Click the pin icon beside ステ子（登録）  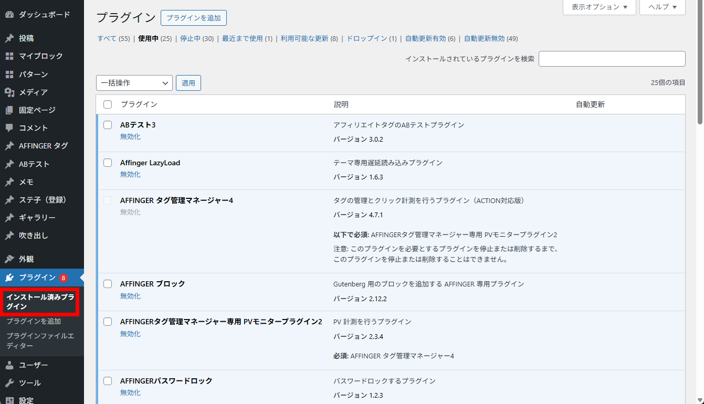pos(9,200)
